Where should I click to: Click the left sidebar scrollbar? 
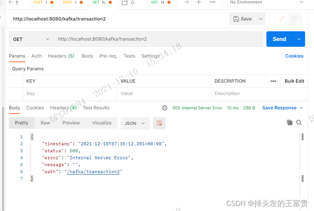point(3,159)
